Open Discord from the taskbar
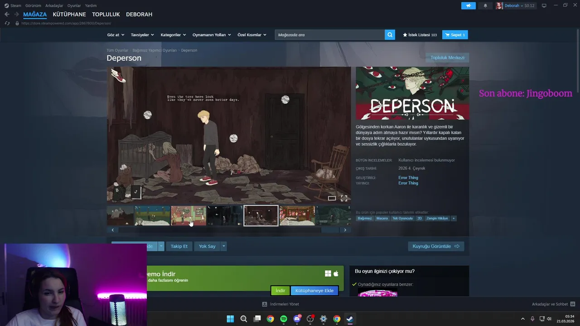 (x=297, y=319)
